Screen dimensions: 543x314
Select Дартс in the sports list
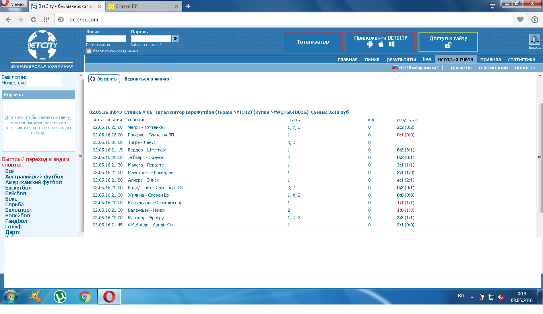coord(13,232)
